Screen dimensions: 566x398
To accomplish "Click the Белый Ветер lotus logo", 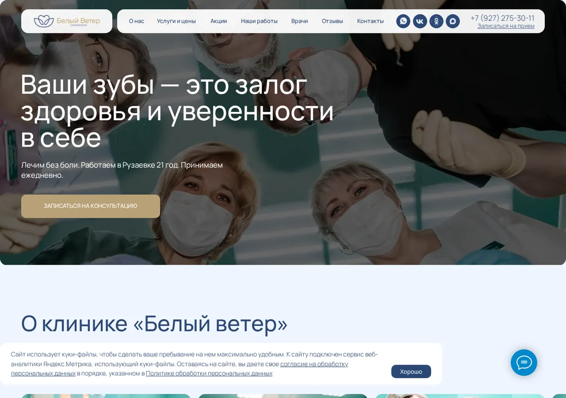I will click(67, 21).
